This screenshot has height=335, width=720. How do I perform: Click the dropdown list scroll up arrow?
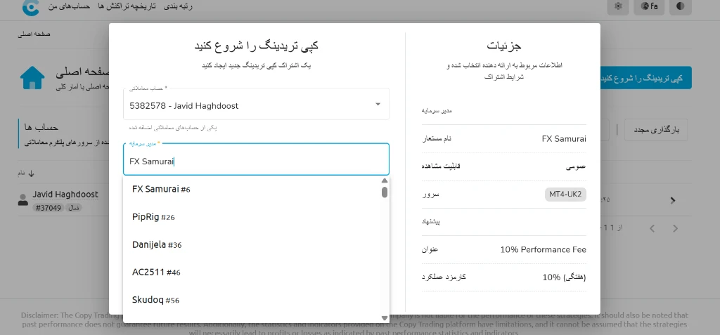(x=385, y=180)
